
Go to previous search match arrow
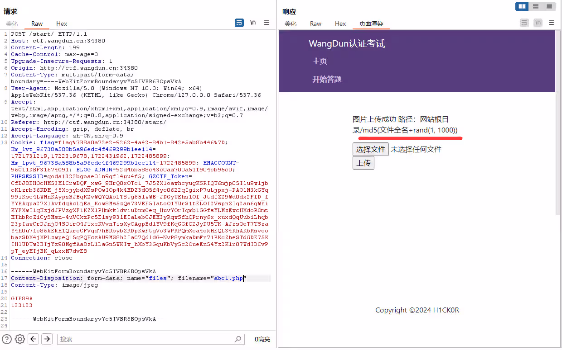(33, 339)
